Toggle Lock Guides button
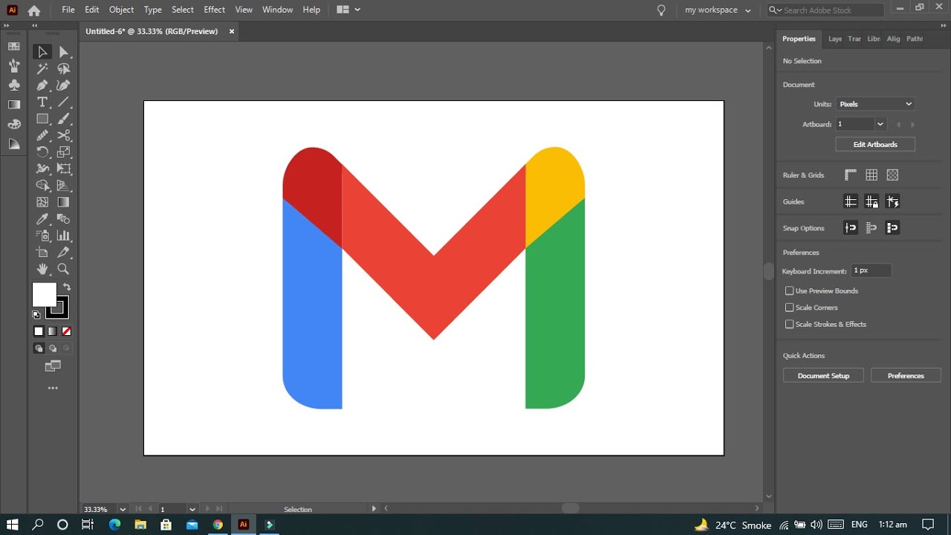This screenshot has width=951, height=535. tap(872, 201)
